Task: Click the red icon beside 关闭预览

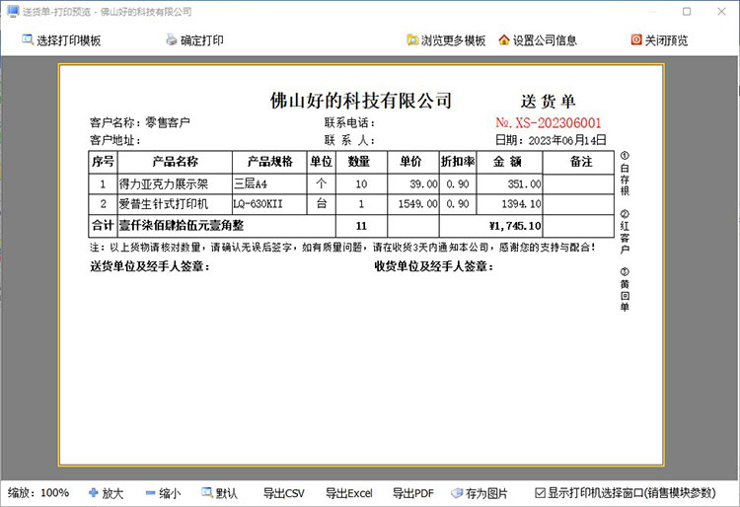Action: click(x=636, y=40)
